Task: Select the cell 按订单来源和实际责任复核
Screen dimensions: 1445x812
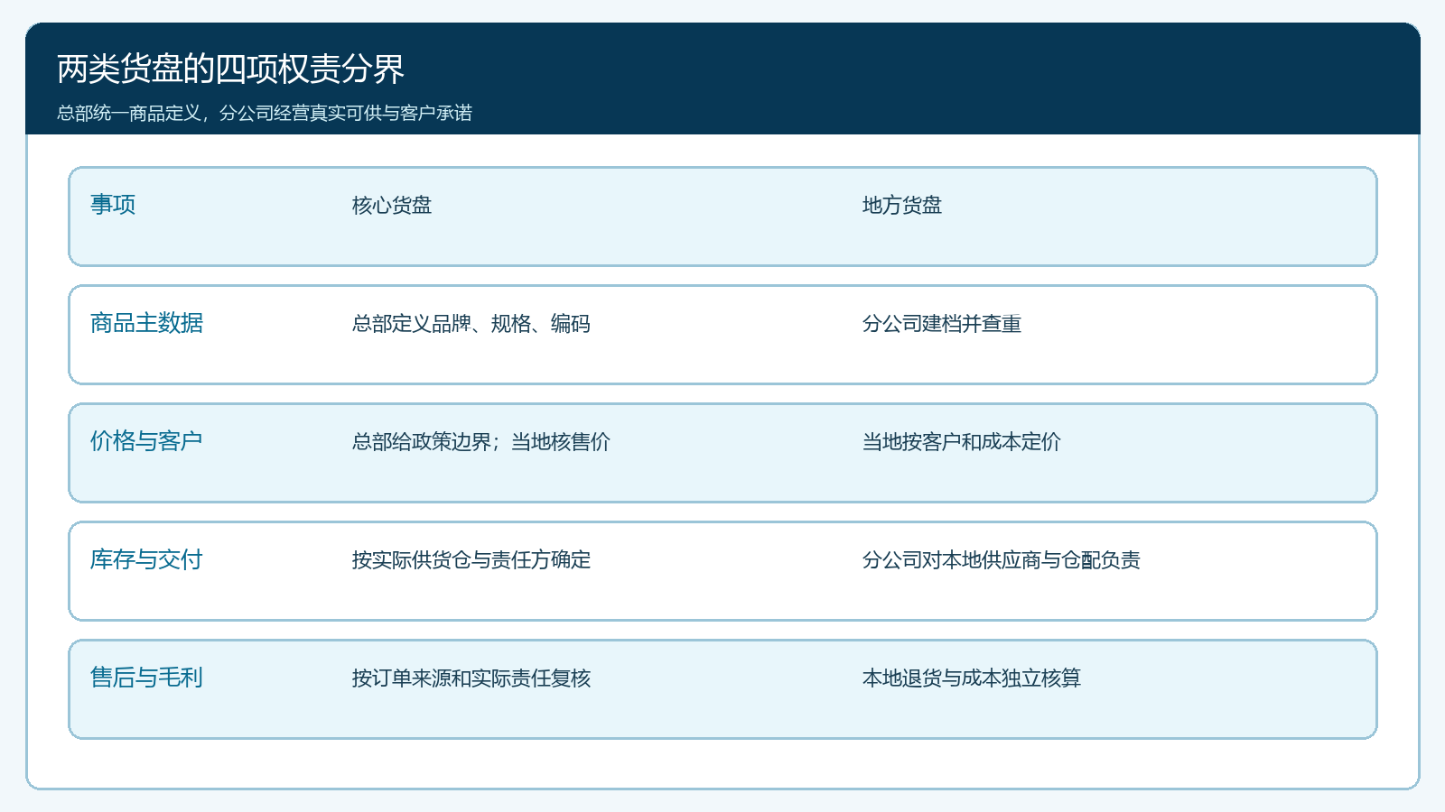Action: click(x=471, y=678)
